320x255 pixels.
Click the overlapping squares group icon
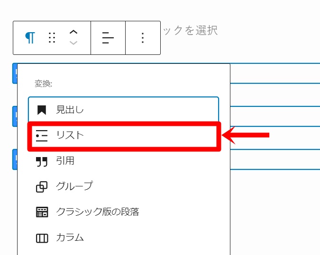[x=42, y=187]
